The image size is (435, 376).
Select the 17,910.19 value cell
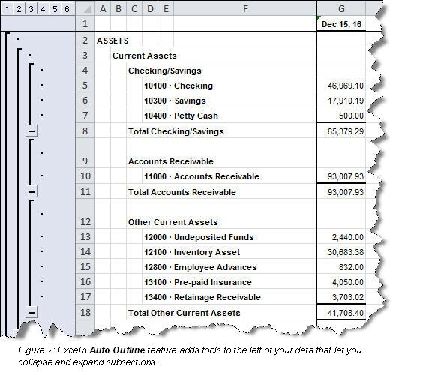point(341,101)
